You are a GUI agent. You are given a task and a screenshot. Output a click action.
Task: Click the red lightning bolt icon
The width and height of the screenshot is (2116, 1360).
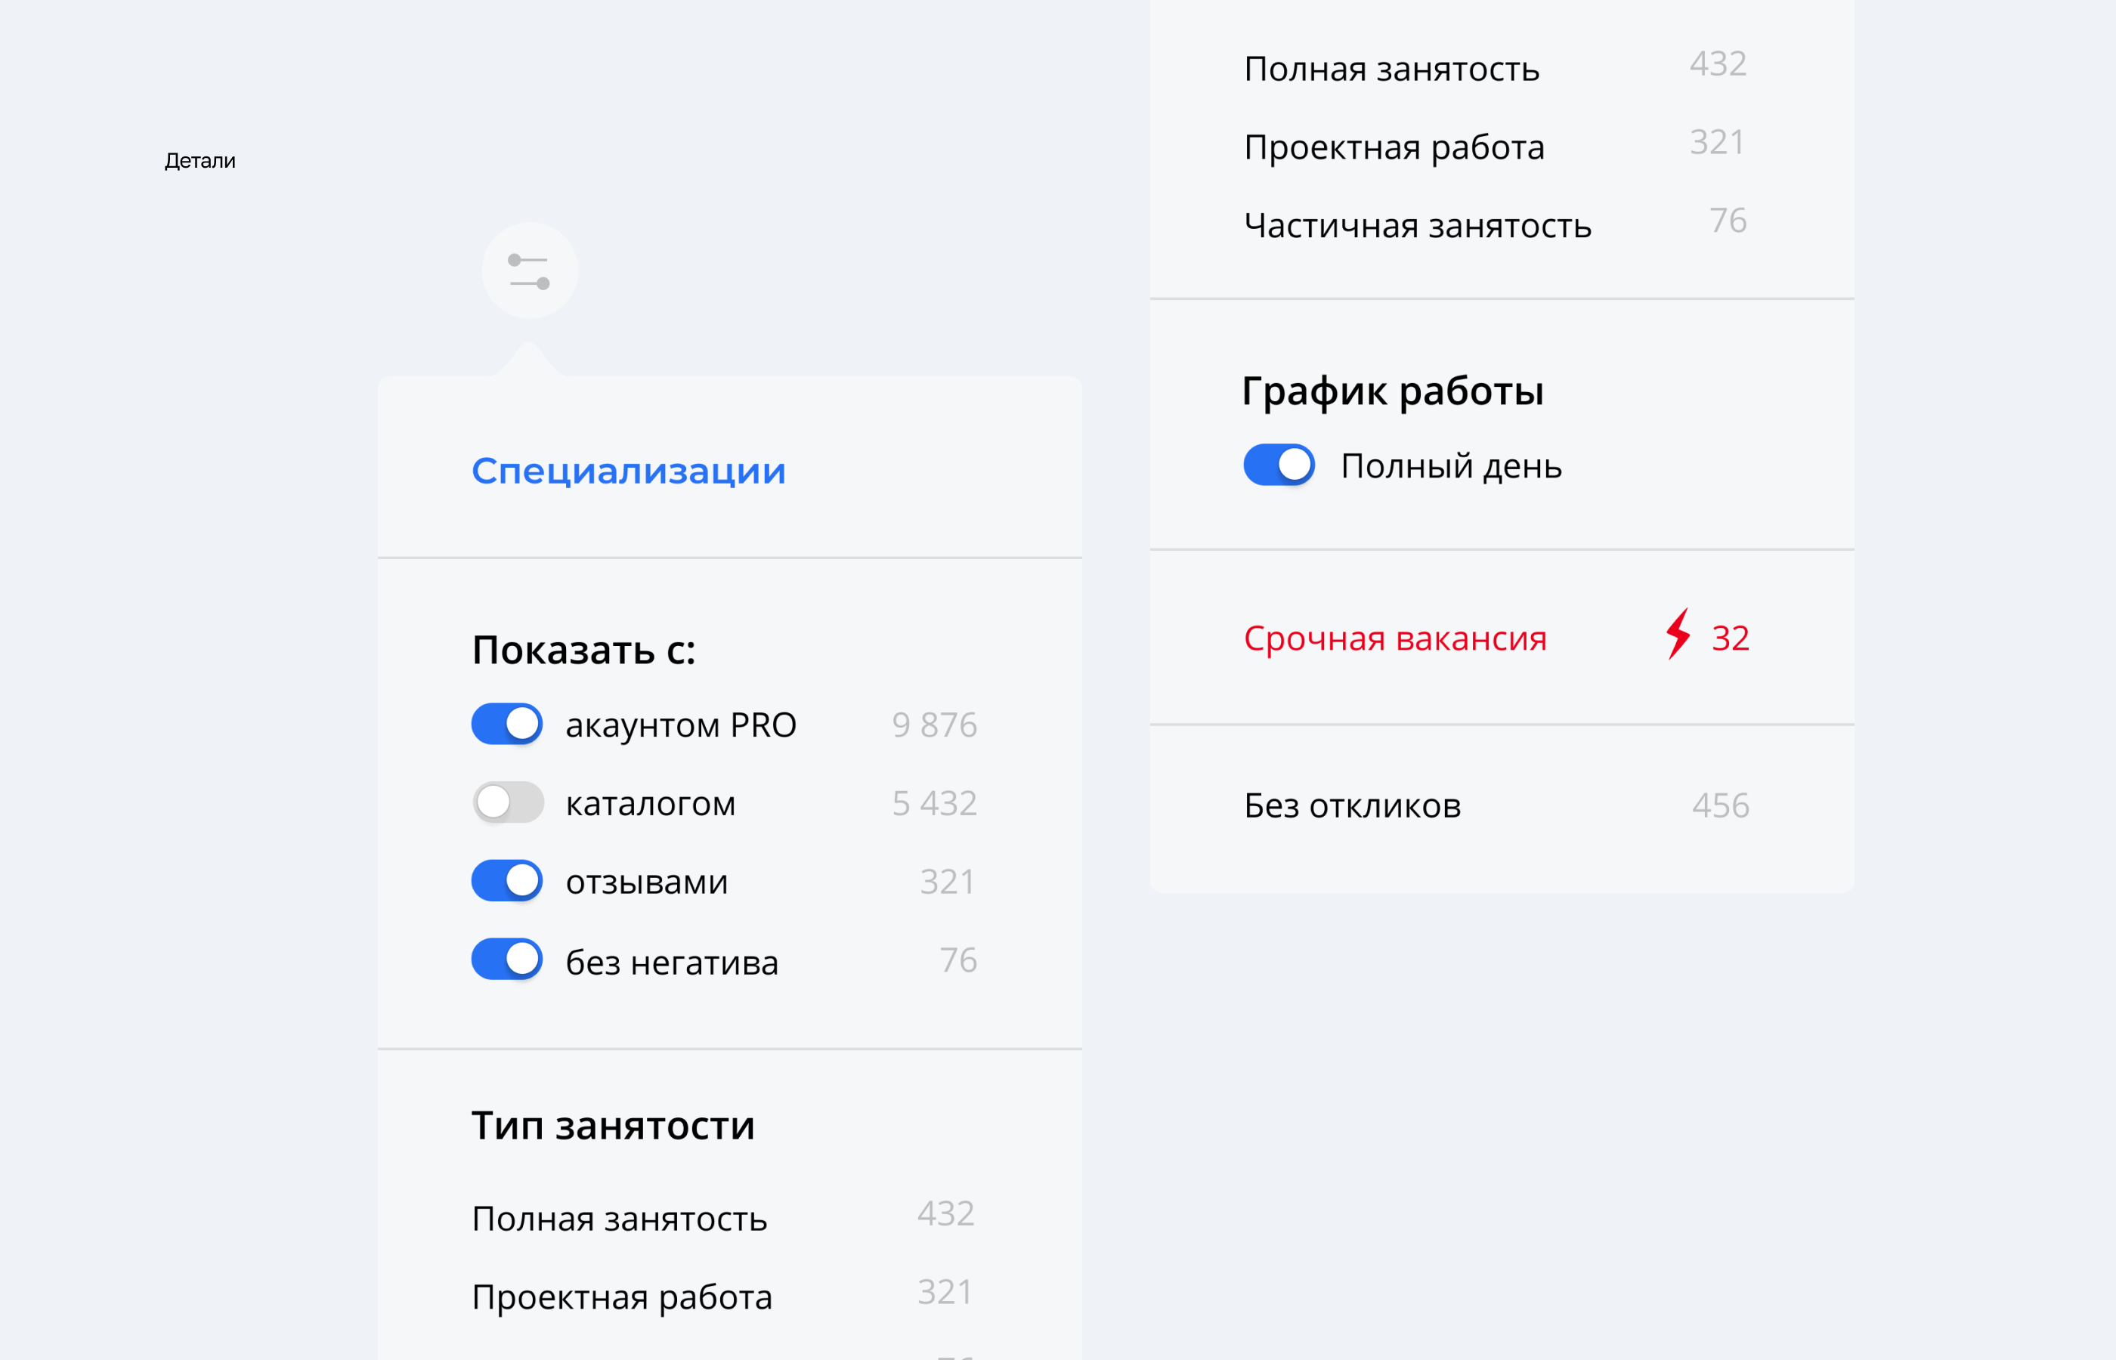[x=1678, y=634]
